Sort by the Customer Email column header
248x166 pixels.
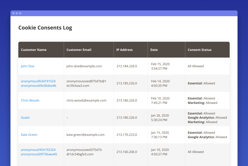pos(79,50)
